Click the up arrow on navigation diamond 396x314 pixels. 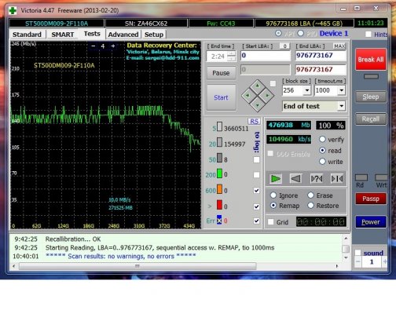258,86
